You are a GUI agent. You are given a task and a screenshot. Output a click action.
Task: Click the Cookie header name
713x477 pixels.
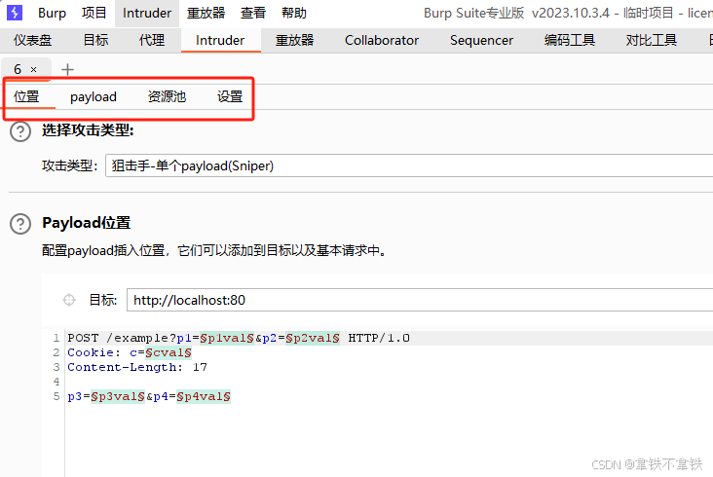click(x=90, y=352)
